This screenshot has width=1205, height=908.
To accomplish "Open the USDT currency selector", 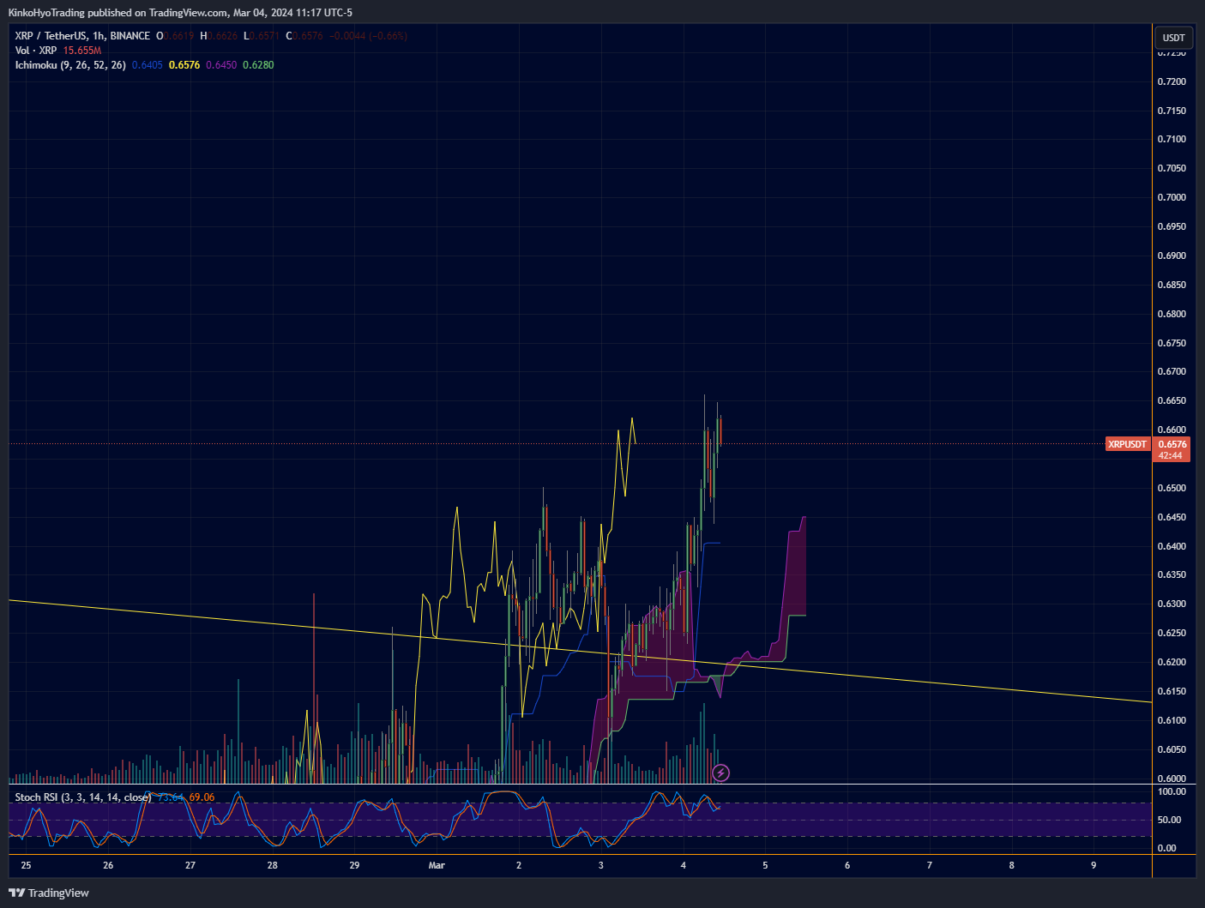I will tap(1173, 38).
